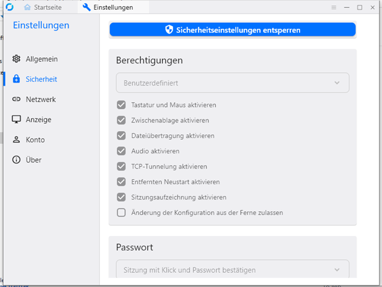This screenshot has height=287, width=382.
Task: Click the monitor icon for Anzeige
Action: point(17,119)
